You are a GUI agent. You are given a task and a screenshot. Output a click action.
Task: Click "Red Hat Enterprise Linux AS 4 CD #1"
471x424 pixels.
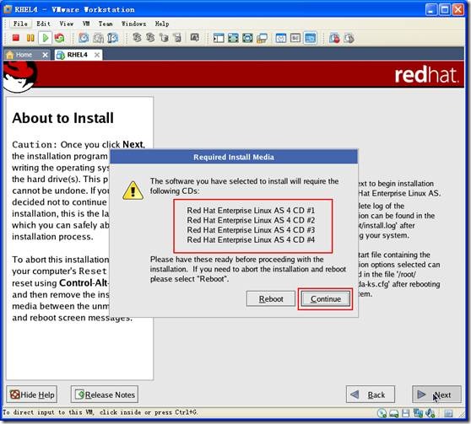(251, 211)
